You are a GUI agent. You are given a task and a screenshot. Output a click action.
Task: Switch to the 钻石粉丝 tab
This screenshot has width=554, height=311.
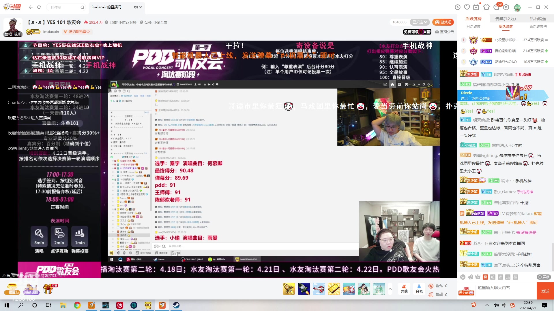click(538, 18)
